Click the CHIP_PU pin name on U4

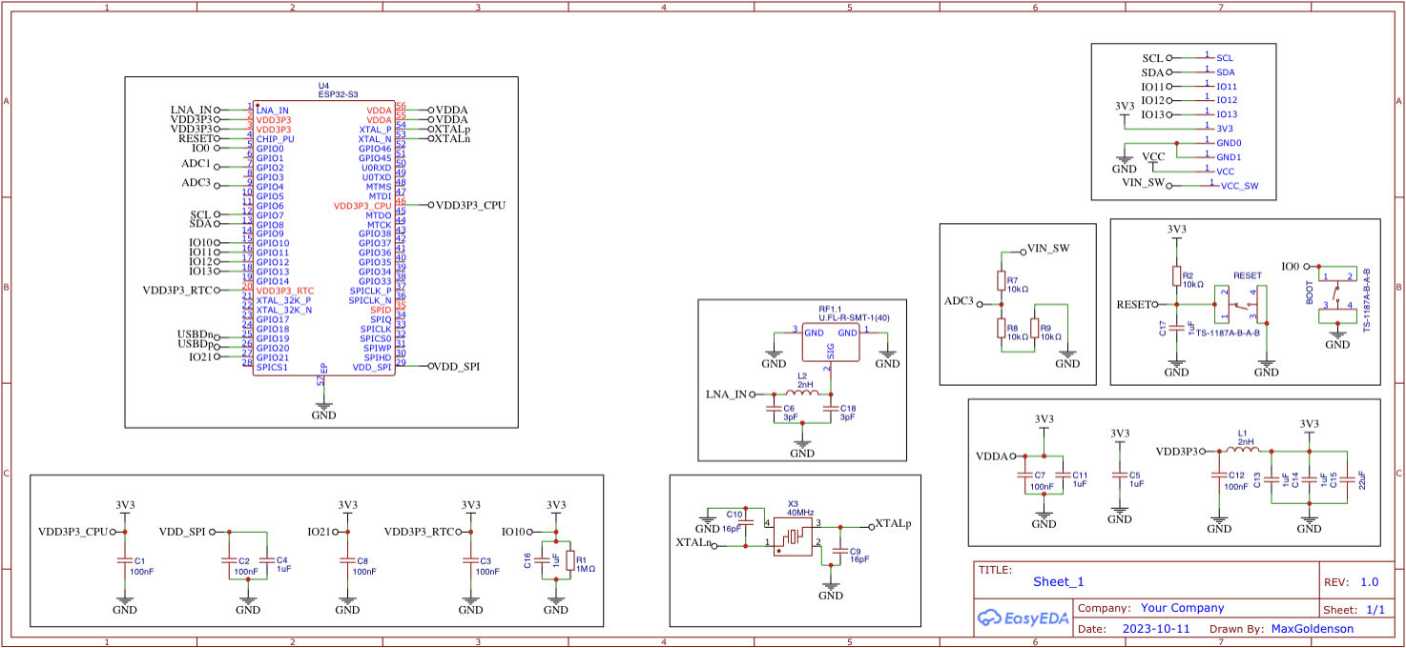coord(275,139)
